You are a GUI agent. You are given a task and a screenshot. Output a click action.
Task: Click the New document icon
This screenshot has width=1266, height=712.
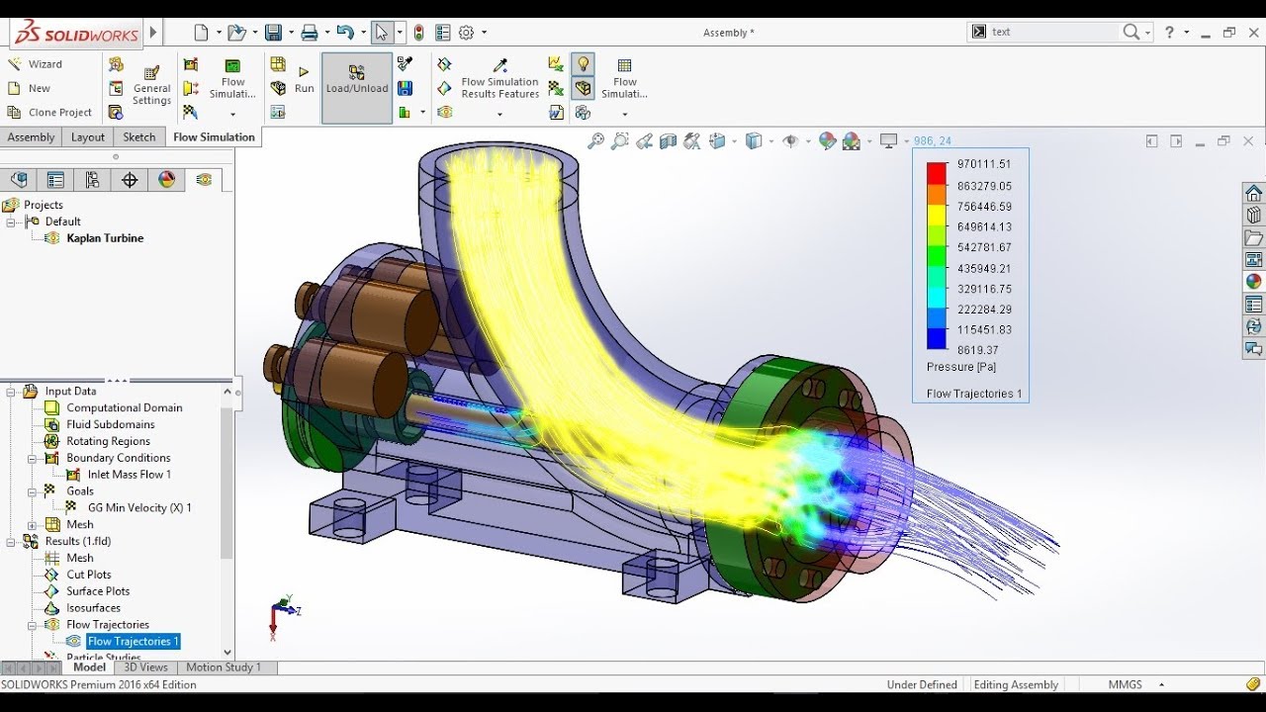click(x=201, y=33)
